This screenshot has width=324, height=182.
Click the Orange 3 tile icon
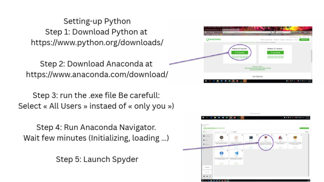[x=295, y=137]
